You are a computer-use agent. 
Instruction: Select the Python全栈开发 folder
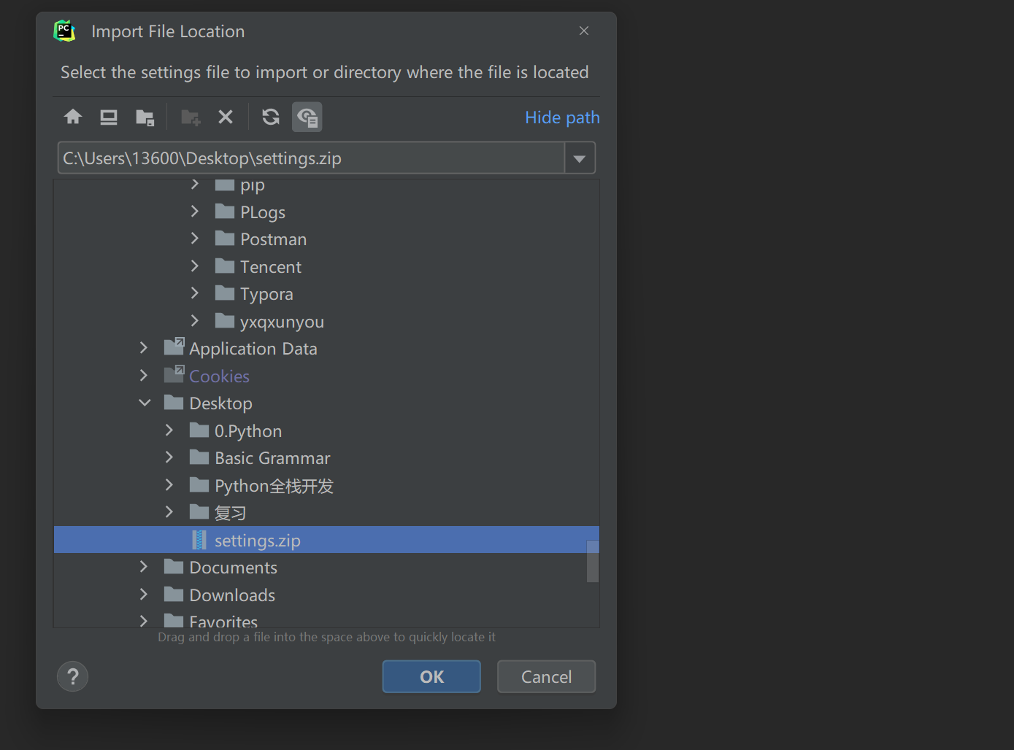click(326, 485)
